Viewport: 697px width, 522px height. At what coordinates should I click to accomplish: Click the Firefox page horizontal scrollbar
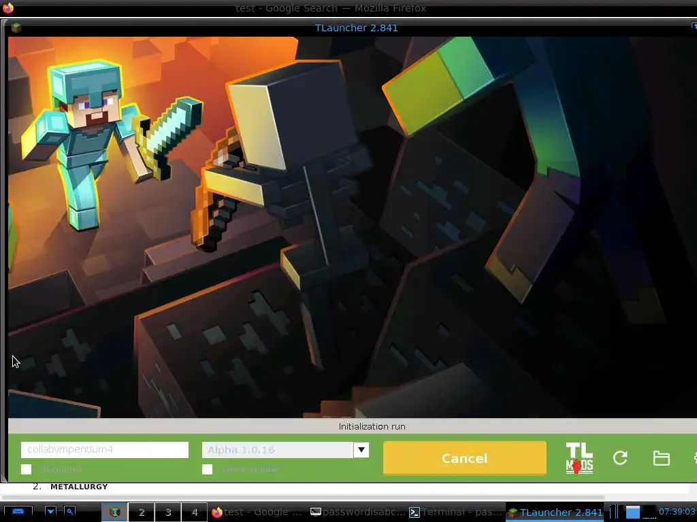point(302,497)
